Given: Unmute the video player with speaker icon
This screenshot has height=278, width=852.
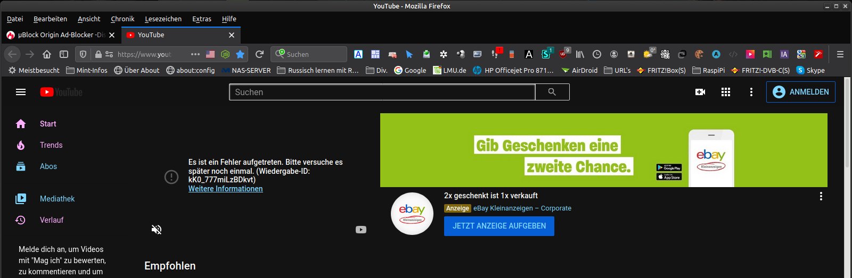Looking at the screenshot, I should point(157,230).
